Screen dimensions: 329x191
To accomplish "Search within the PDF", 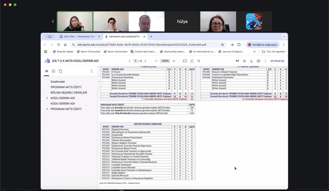I will coord(199,61).
